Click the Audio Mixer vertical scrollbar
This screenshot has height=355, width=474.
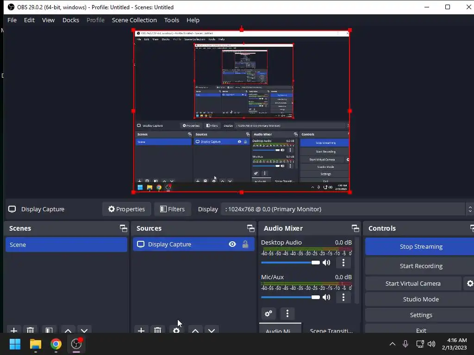[357, 270]
